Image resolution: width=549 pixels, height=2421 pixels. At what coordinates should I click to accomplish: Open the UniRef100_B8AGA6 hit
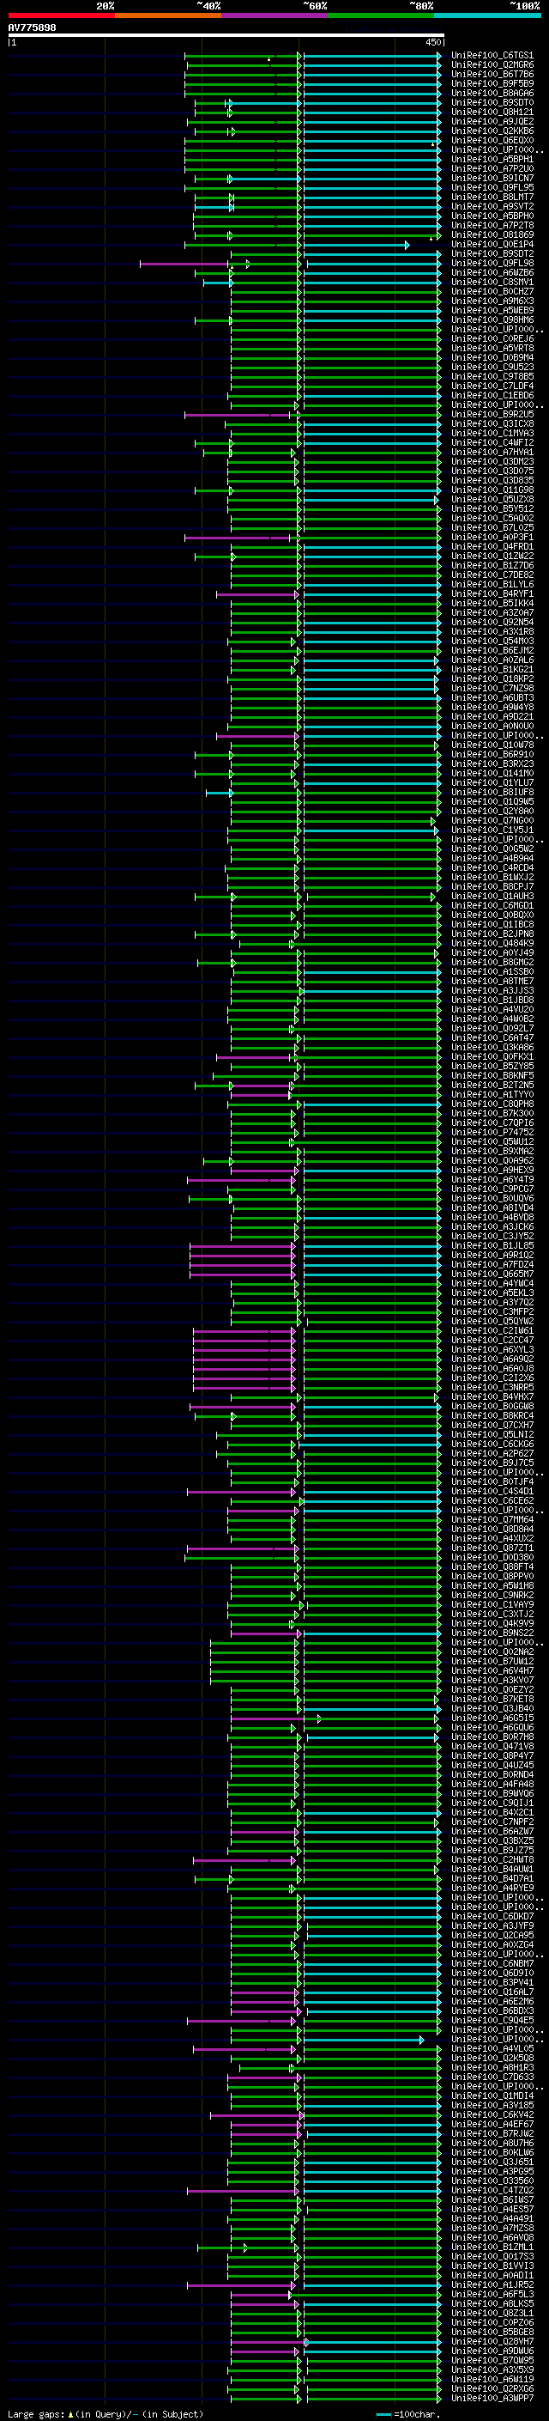(x=492, y=93)
